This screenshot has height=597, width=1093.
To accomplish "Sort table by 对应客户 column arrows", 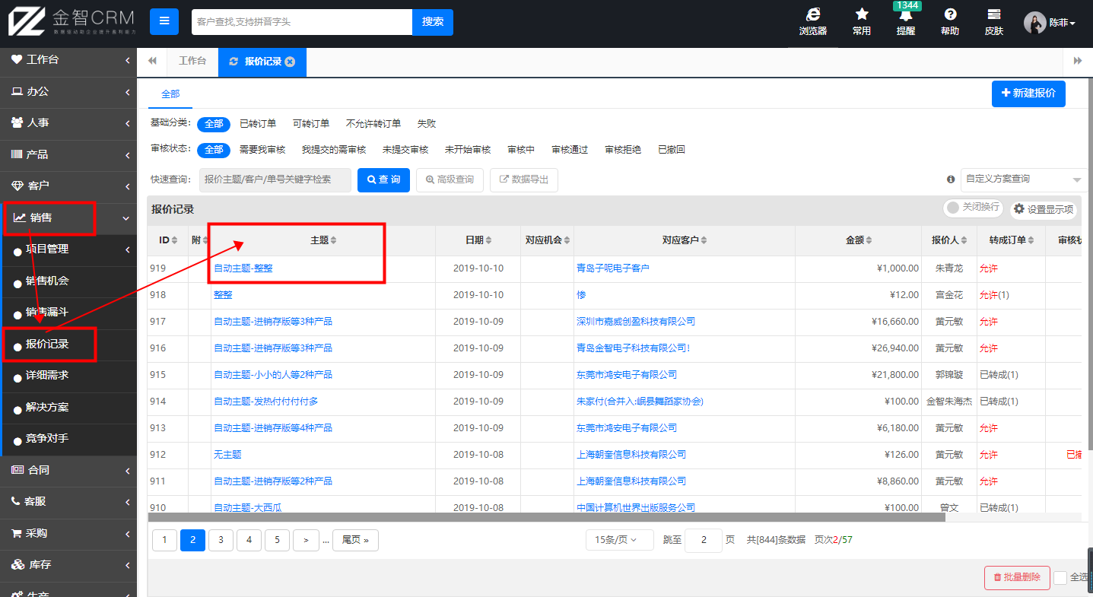I will click(704, 240).
